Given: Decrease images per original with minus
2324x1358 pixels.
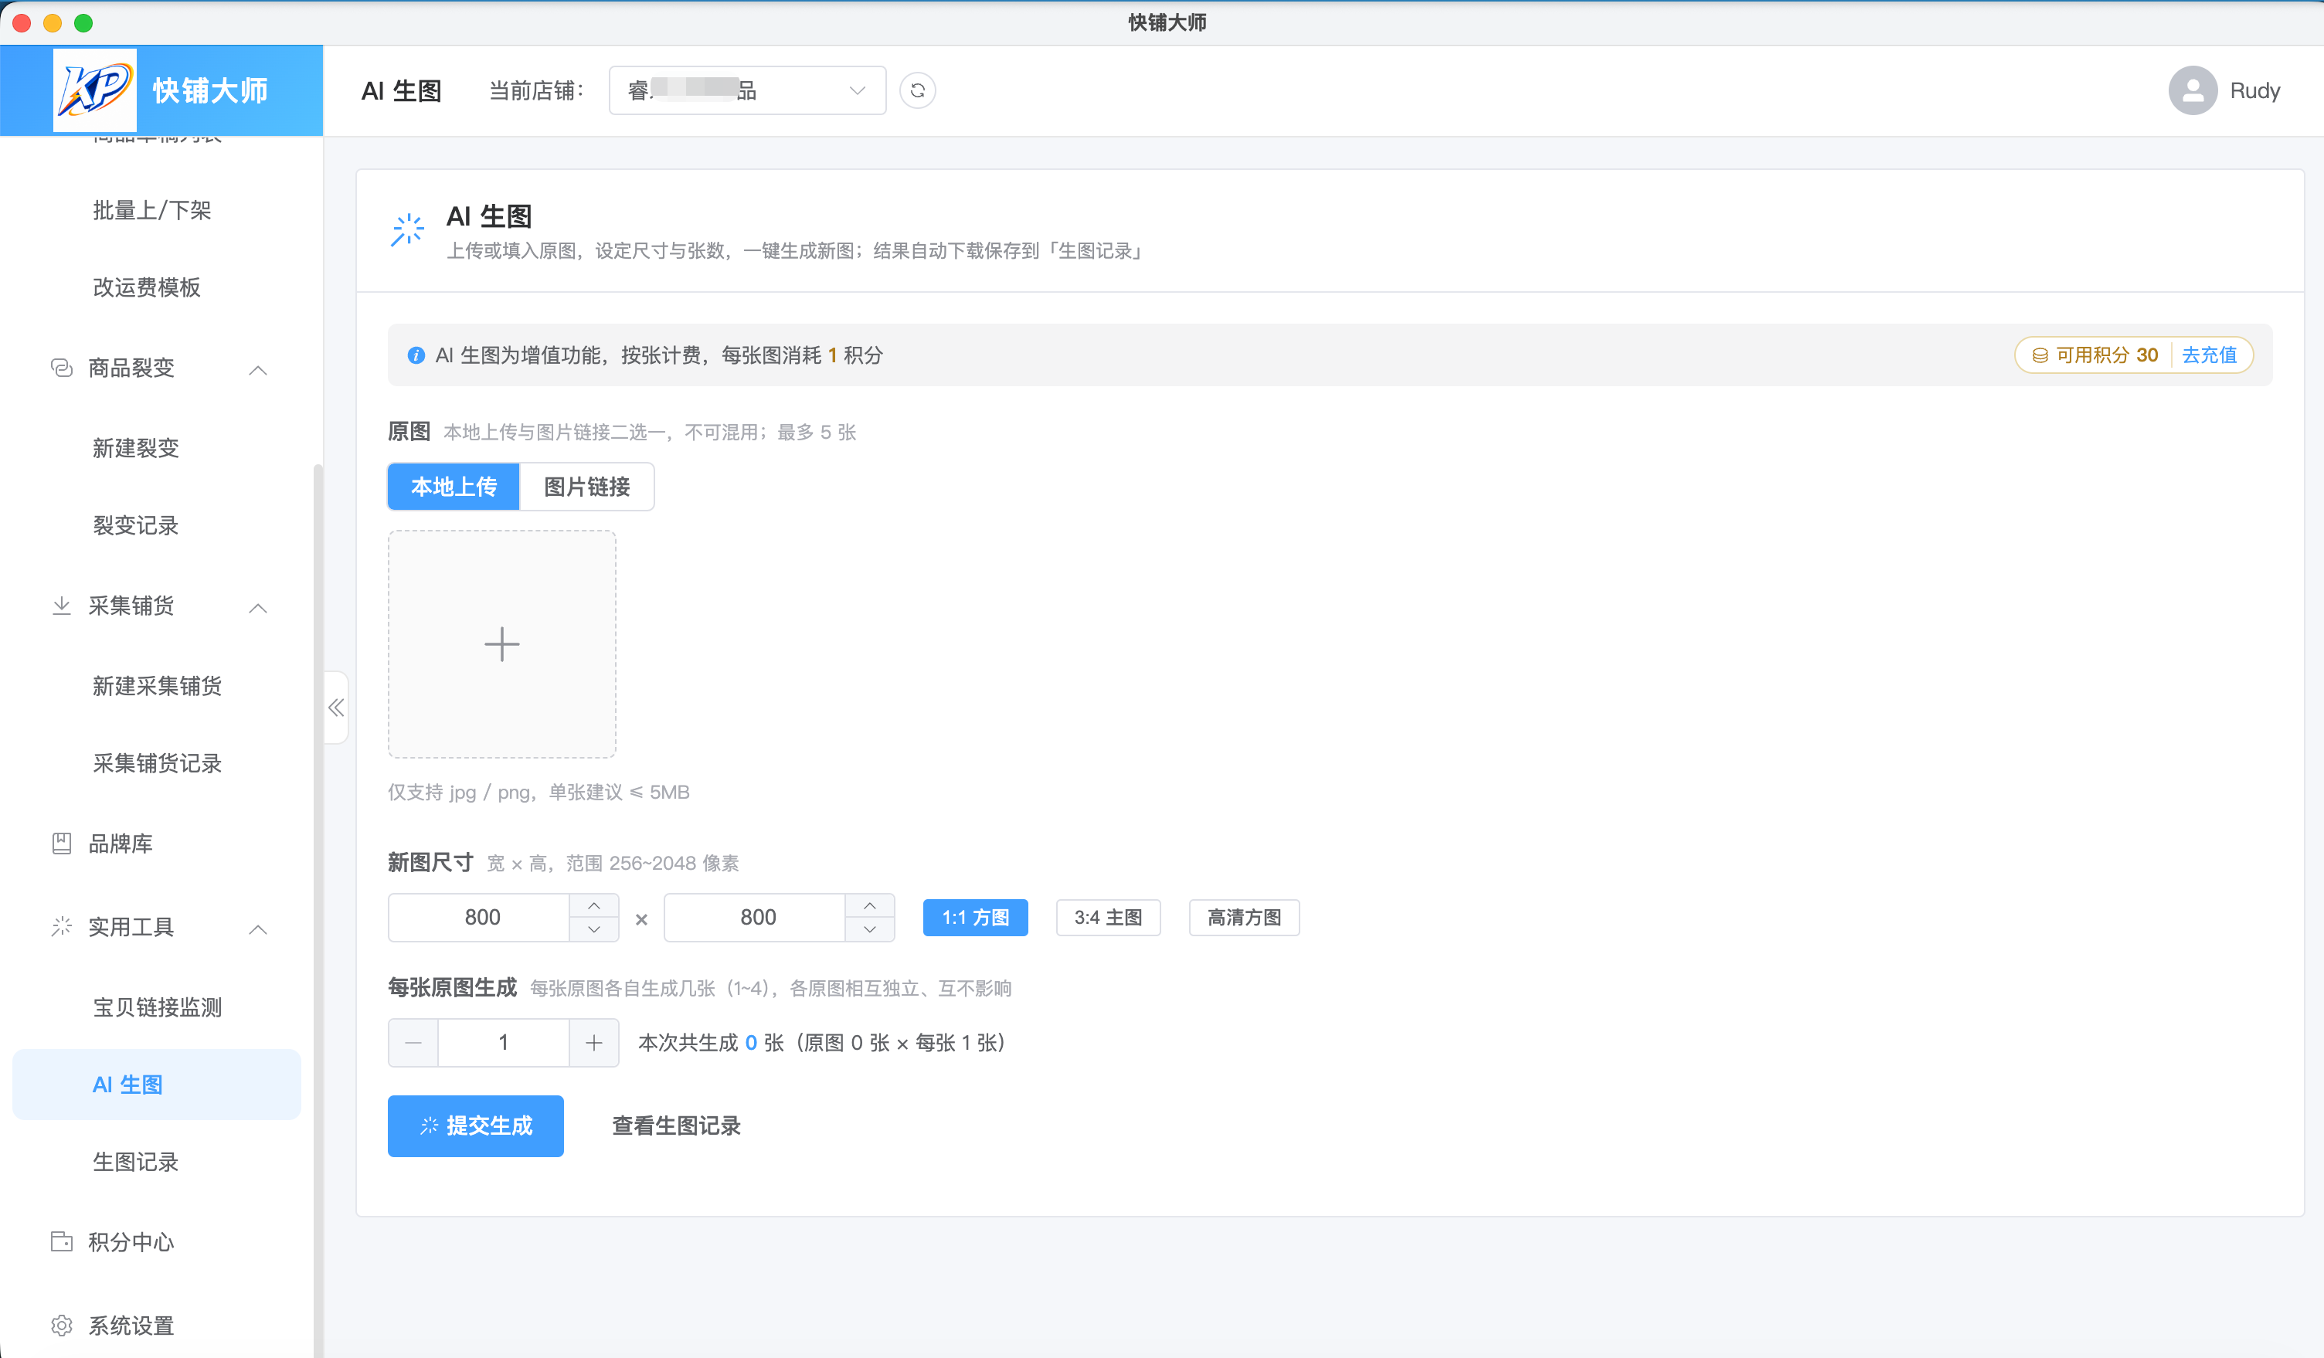Looking at the screenshot, I should point(413,1043).
